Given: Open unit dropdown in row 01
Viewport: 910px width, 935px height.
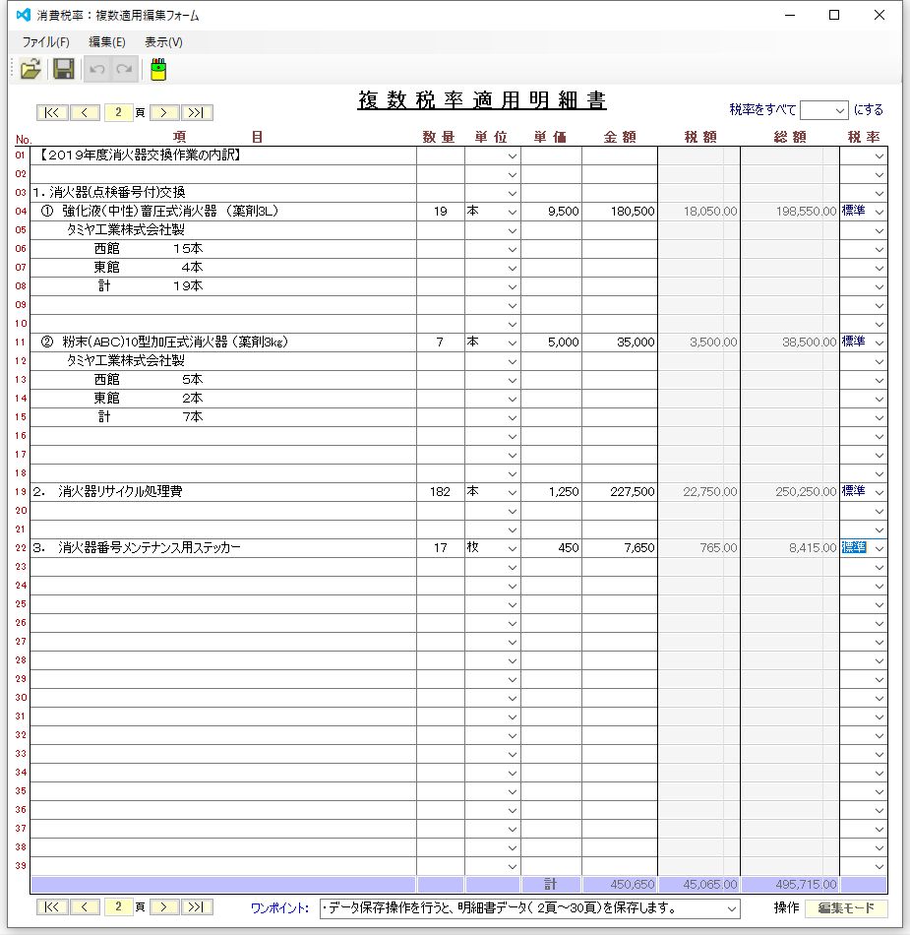Looking at the screenshot, I should pos(512,156).
